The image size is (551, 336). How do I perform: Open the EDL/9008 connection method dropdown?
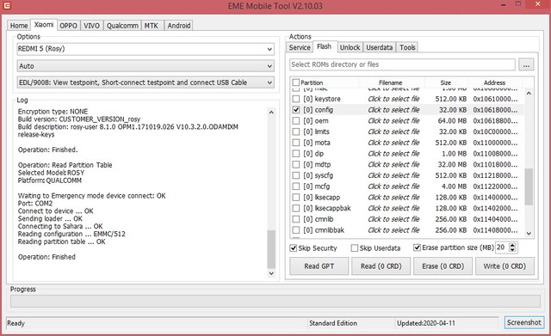pos(145,82)
